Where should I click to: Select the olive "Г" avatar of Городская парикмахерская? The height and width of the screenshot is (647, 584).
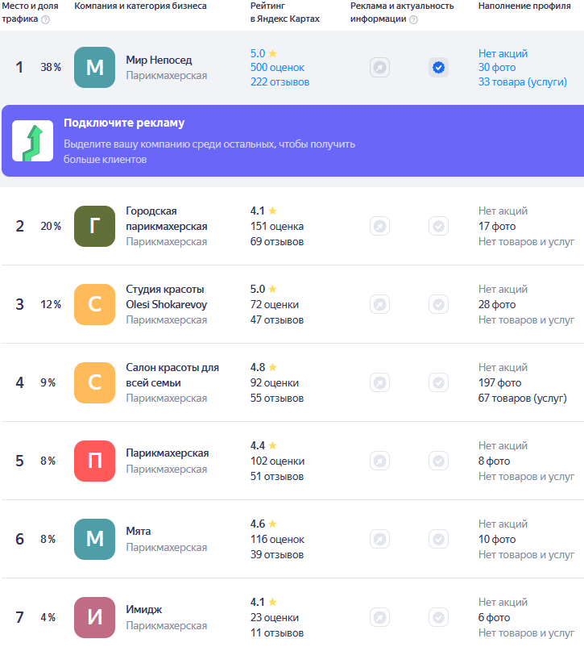coord(95,227)
